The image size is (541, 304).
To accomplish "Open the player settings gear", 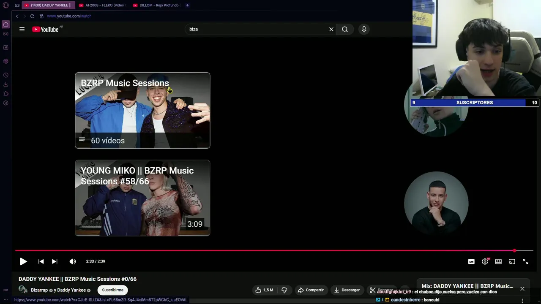I will tap(485, 261).
